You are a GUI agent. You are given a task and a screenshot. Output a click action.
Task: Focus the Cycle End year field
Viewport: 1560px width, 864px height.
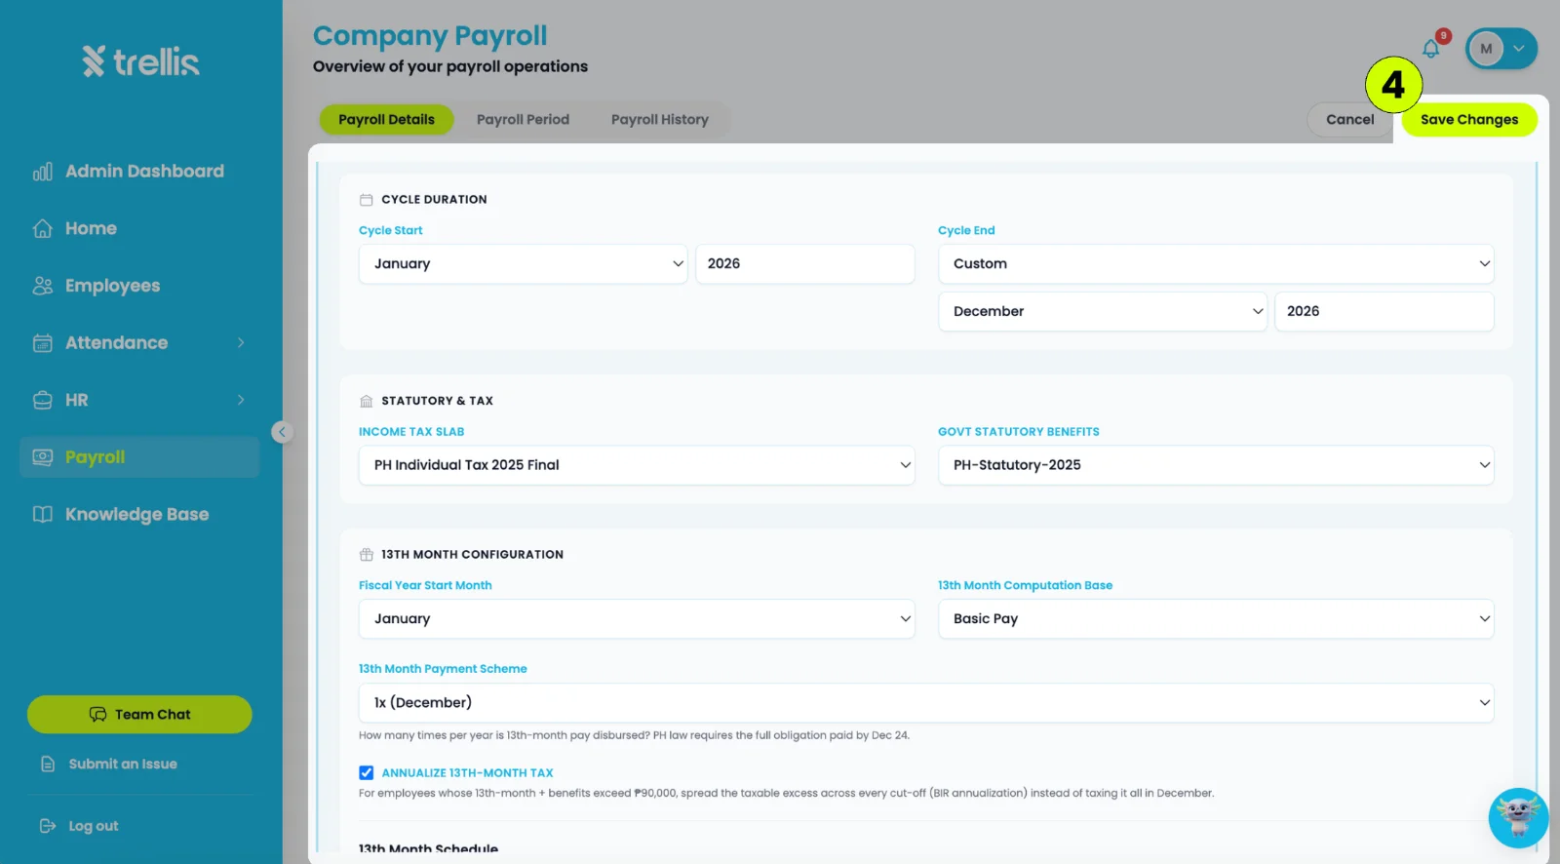1384,311
